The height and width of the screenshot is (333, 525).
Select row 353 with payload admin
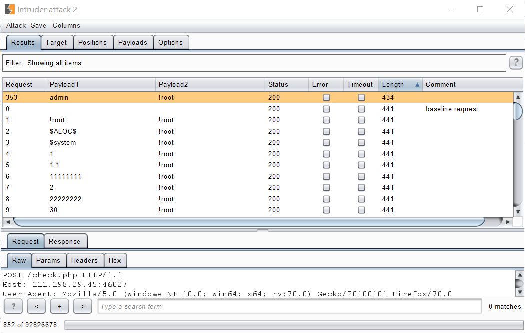(x=258, y=97)
